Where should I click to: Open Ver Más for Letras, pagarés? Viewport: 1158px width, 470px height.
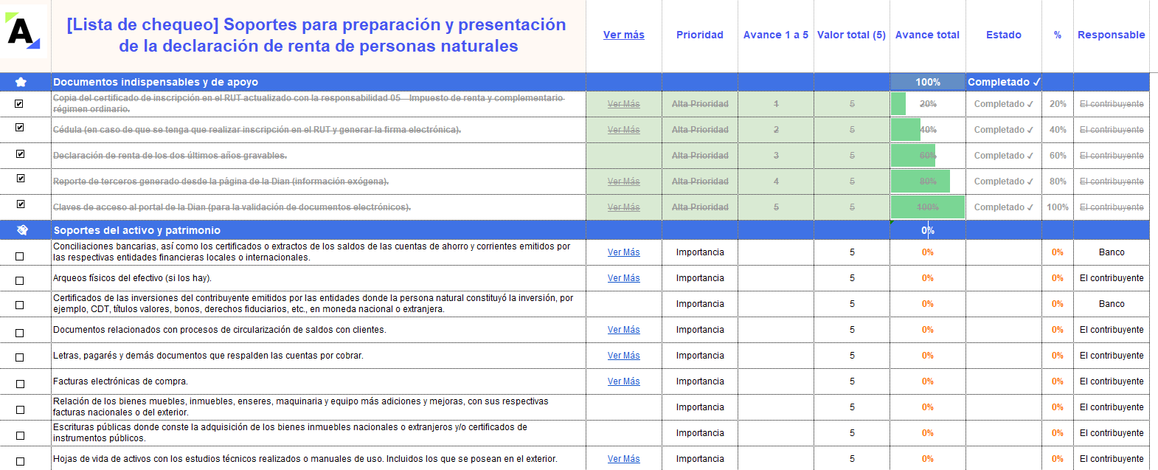point(624,356)
